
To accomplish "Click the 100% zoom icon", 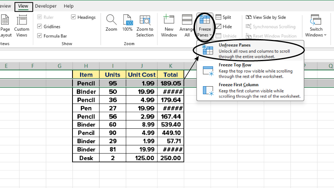I will [x=128, y=20].
